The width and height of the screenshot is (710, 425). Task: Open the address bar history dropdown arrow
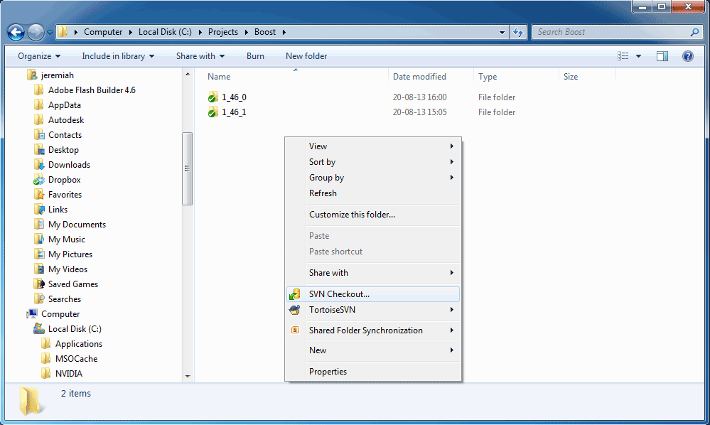[x=502, y=32]
